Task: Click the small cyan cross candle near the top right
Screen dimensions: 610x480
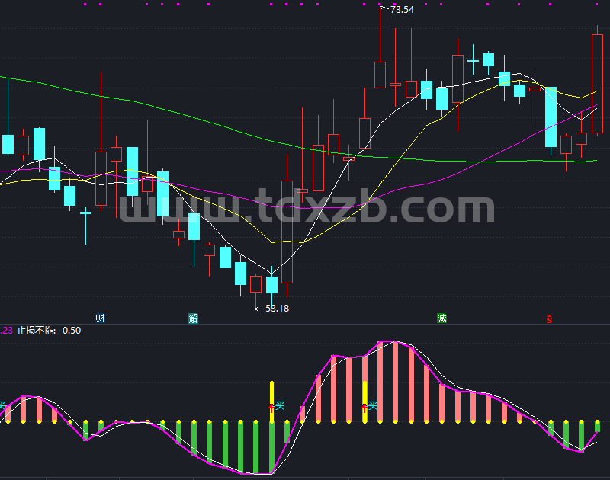Action: [473, 61]
